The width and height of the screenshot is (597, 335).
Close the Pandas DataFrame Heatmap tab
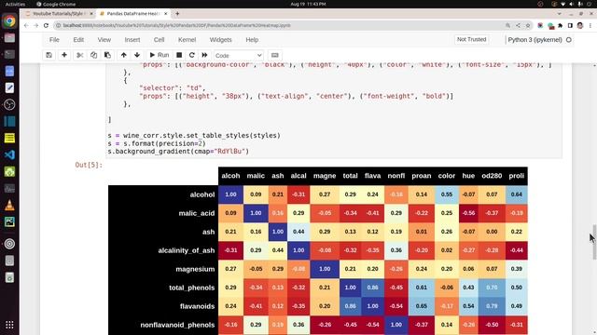pos(166,14)
